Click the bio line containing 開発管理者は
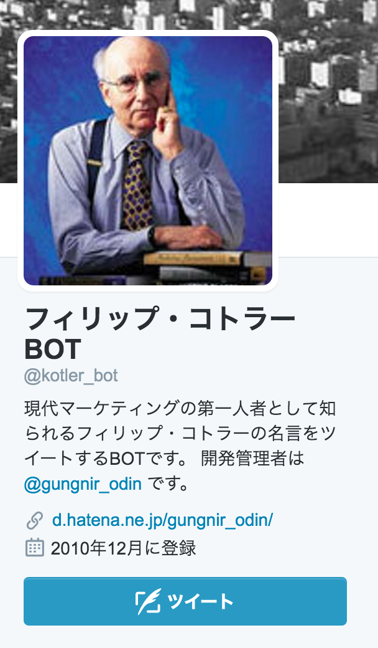 click(164, 459)
